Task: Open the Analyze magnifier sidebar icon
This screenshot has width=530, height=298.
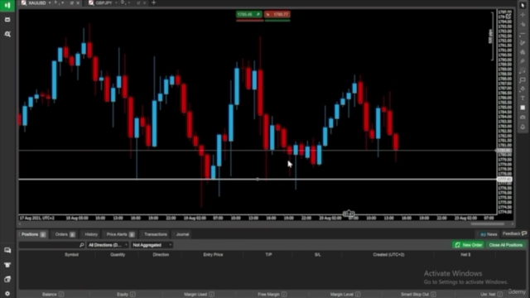Action: point(7,34)
